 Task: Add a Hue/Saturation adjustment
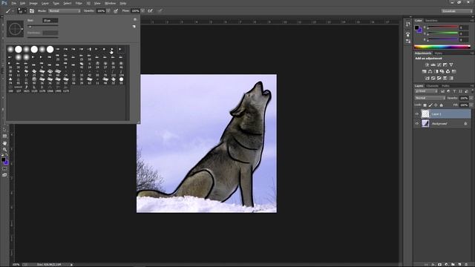click(x=424, y=71)
